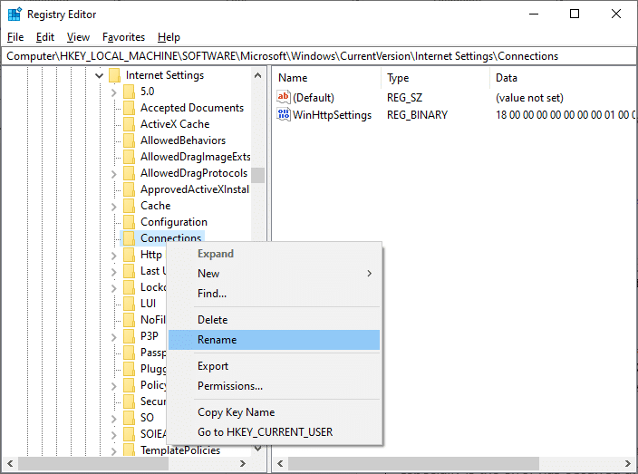The width and height of the screenshot is (638, 474).
Task: Click tree pane horizontal scroll left arrow
Action: [x=10, y=463]
